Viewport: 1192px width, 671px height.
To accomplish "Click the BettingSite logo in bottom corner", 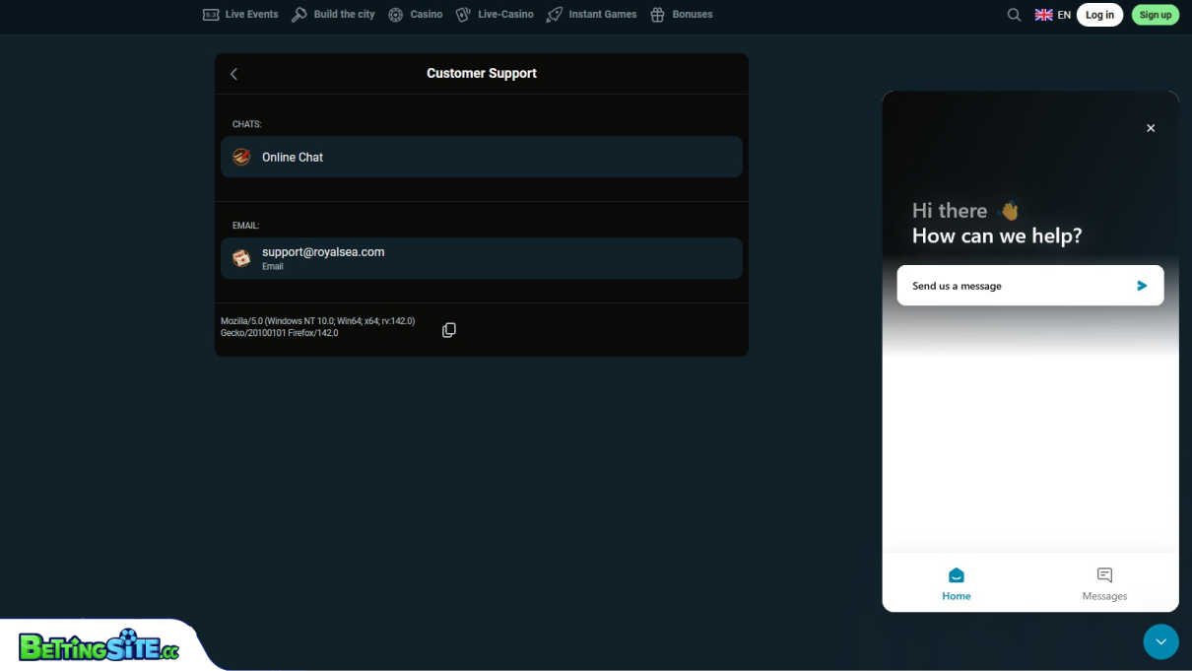I will (99, 648).
